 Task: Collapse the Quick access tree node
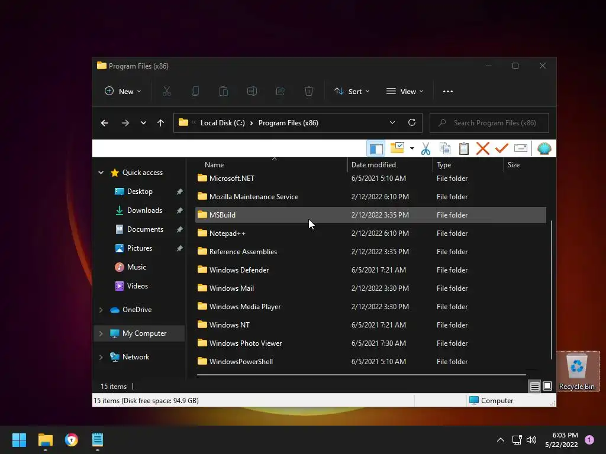click(x=101, y=173)
